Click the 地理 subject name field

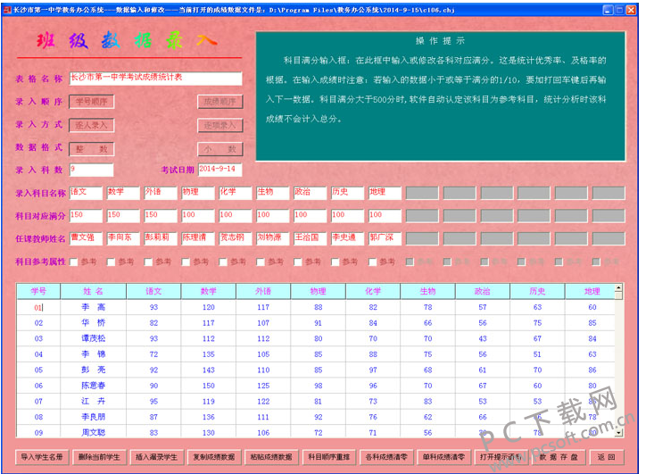tap(385, 193)
